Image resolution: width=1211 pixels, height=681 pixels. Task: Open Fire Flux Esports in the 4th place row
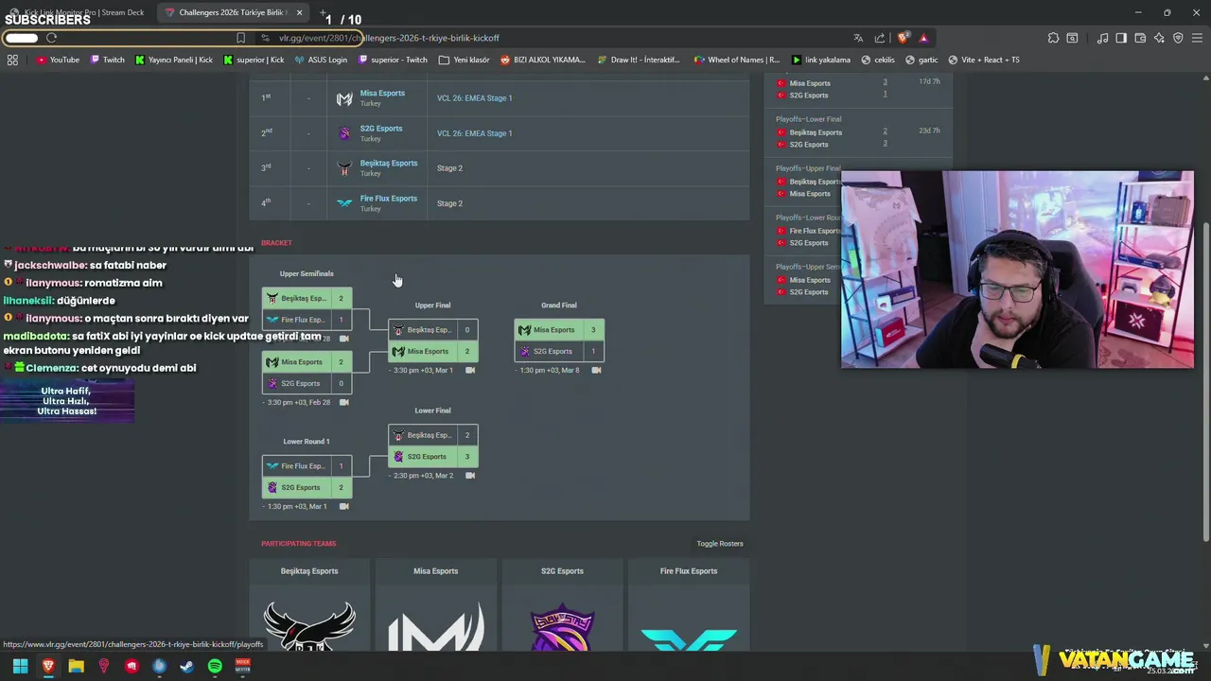click(x=388, y=198)
